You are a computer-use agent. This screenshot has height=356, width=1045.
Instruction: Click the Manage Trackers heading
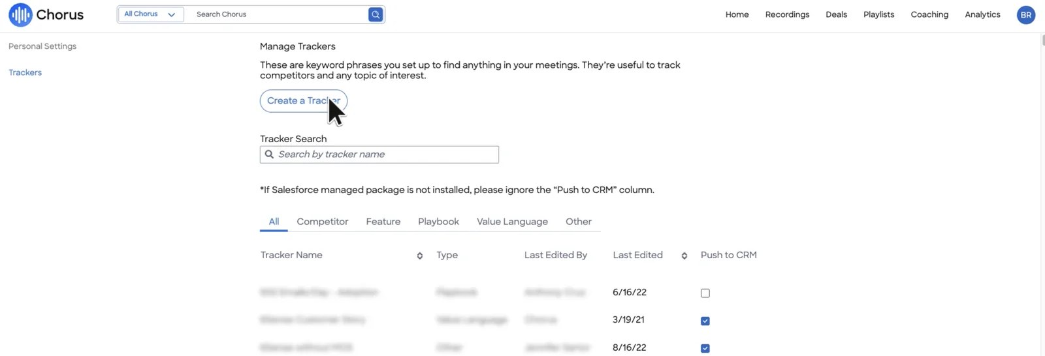pos(298,46)
